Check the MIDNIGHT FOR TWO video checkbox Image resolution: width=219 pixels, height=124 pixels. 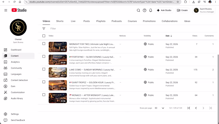[x=44, y=44]
